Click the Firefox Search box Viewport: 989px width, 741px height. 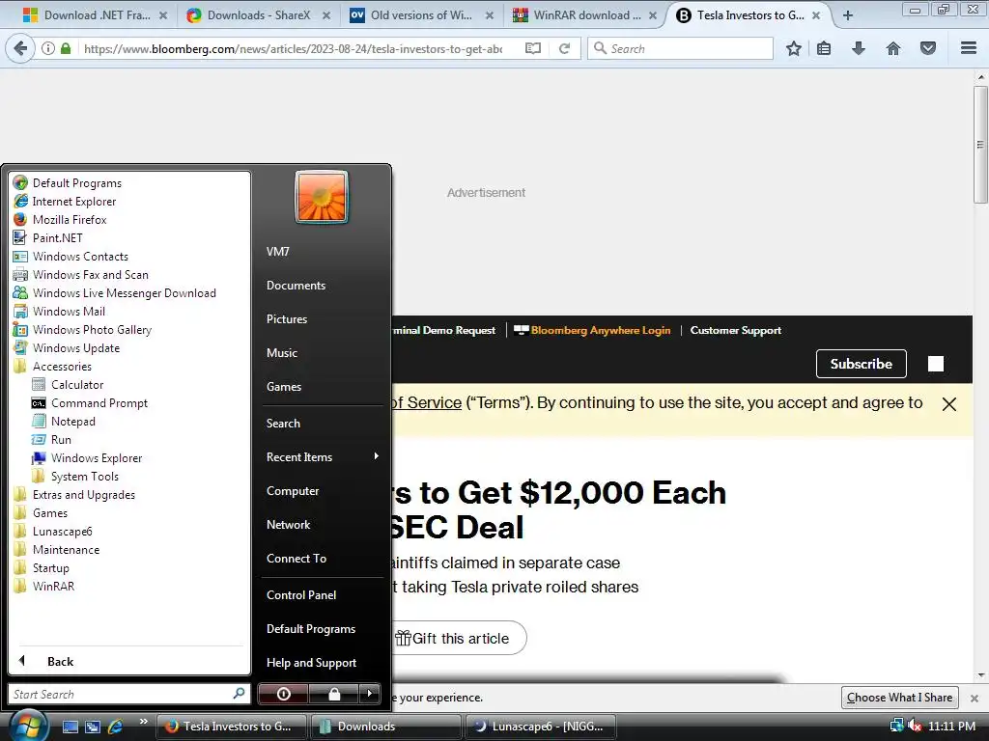coord(681,48)
